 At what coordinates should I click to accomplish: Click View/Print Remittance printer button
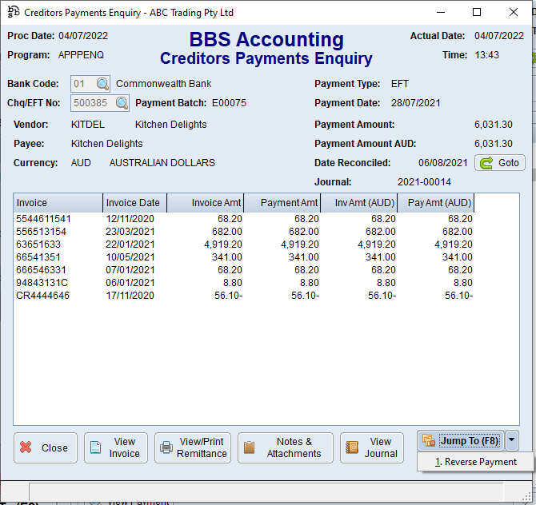point(193,448)
